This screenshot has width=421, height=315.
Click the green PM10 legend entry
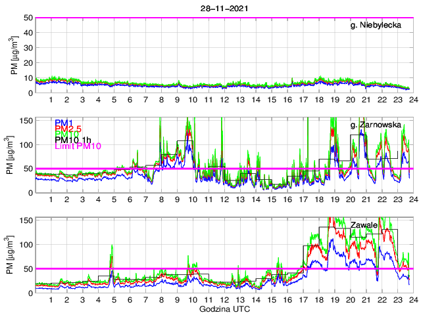click(66, 134)
